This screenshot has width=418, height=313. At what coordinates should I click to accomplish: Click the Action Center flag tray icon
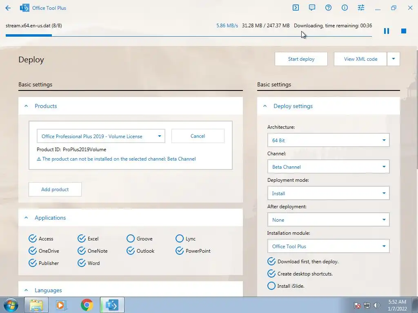click(x=357, y=305)
